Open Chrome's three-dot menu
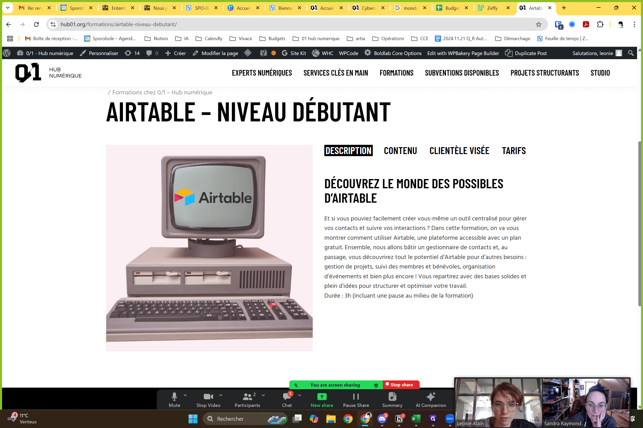The width and height of the screenshot is (643, 428). 634,24
